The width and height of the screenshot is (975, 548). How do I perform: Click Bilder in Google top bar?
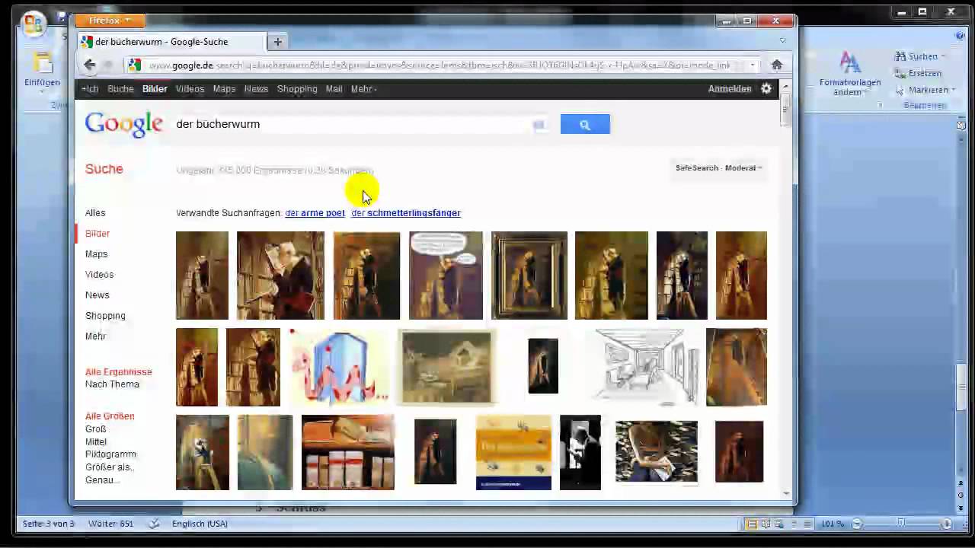click(x=155, y=89)
